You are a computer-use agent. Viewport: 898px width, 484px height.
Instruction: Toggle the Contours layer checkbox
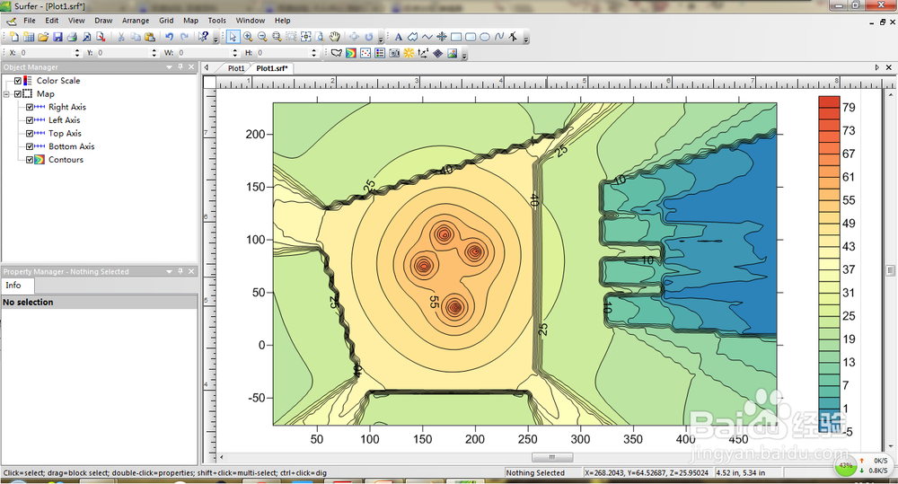[30, 160]
